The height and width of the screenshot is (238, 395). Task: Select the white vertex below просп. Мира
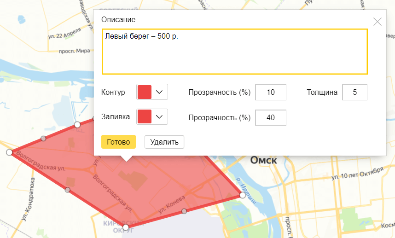click(x=77, y=124)
